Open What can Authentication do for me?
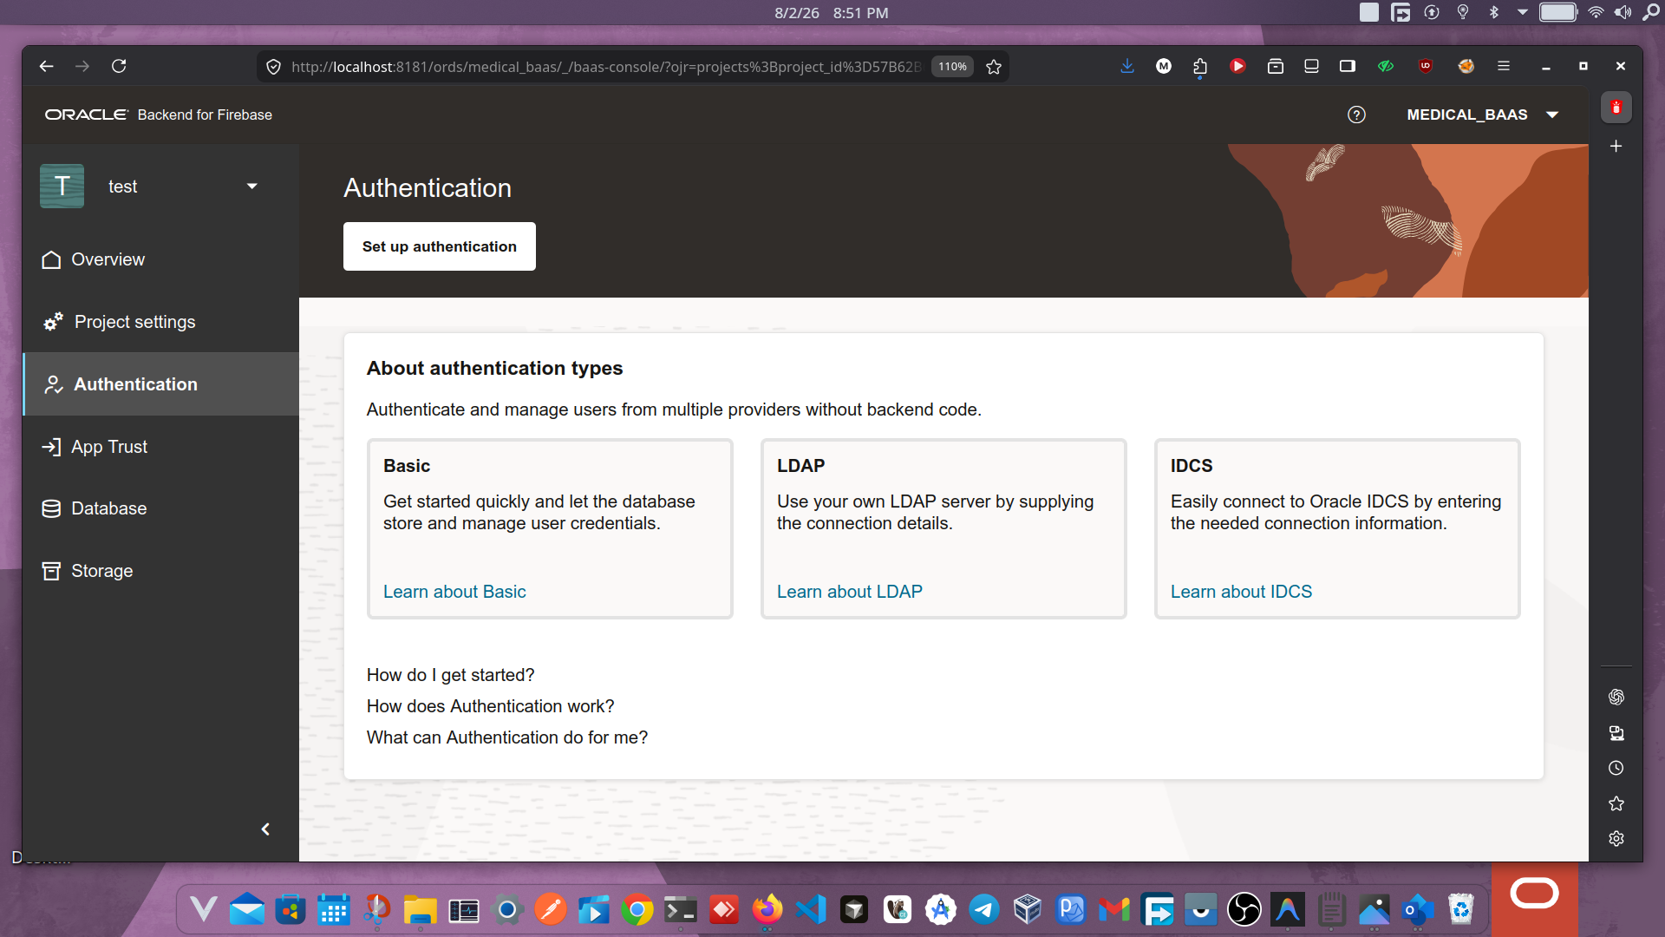The height and width of the screenshot is (937, 1665). [507, 737]
